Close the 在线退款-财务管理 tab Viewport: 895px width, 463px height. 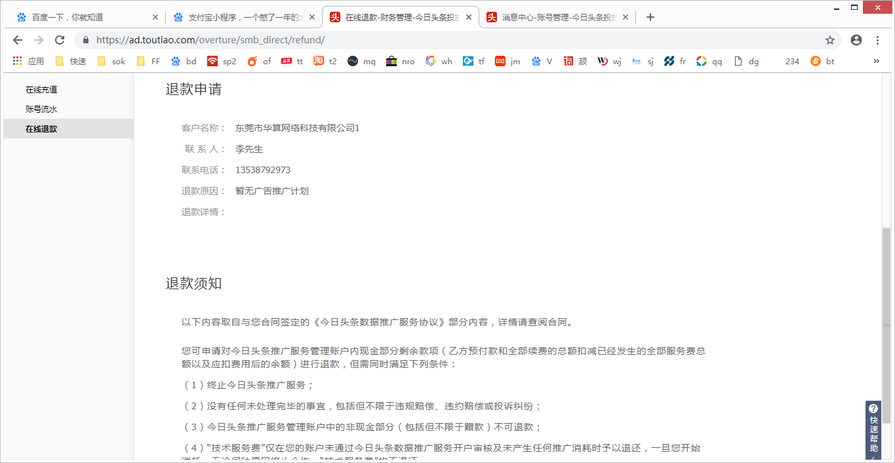[469, 18]
